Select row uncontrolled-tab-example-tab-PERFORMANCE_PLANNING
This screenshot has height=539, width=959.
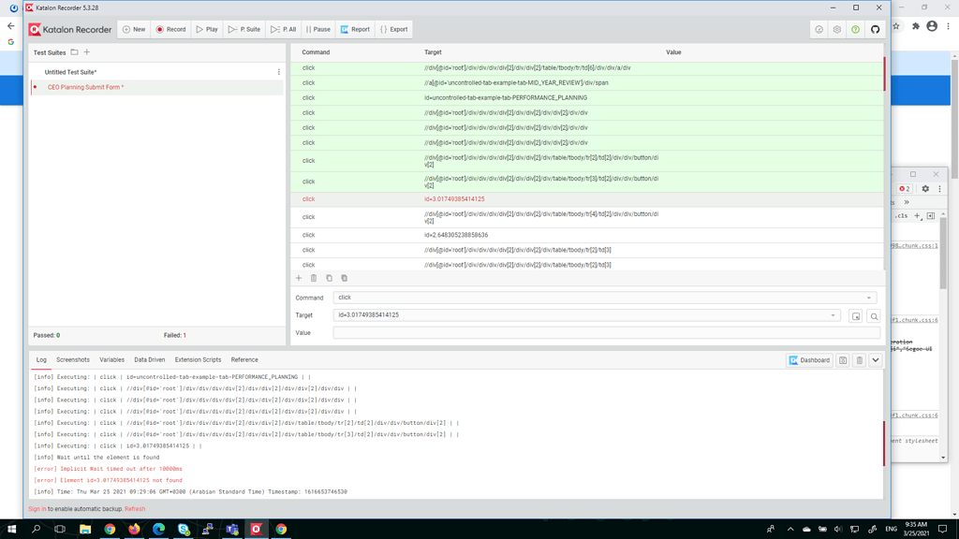point(587,97)
